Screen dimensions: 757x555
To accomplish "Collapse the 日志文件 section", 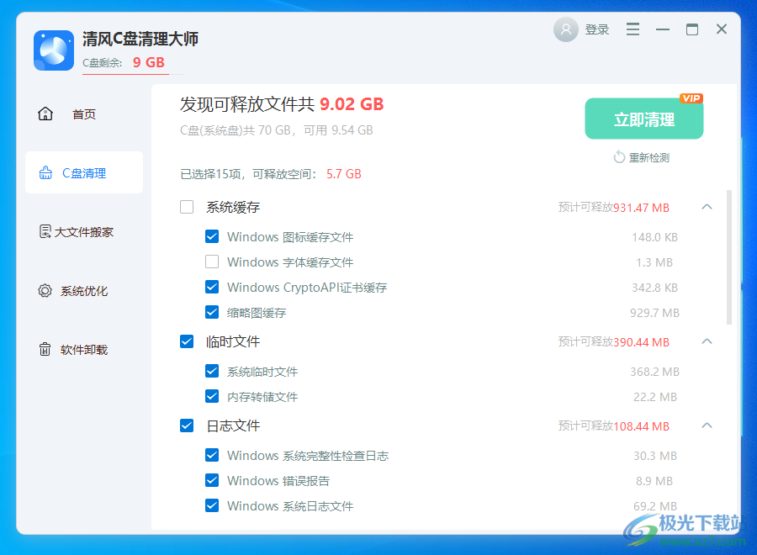I will coord(707,425).
